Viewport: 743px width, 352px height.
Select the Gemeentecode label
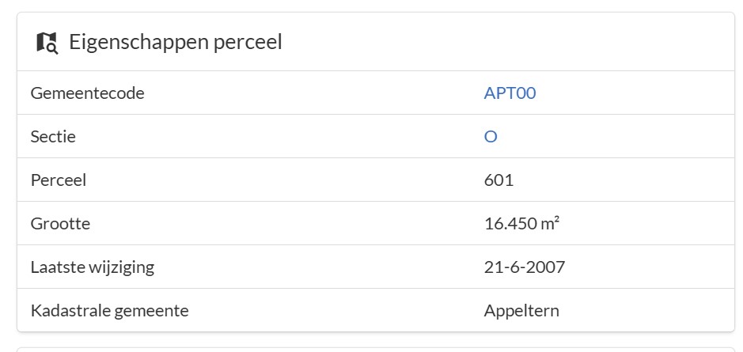(x=87, y=93)
